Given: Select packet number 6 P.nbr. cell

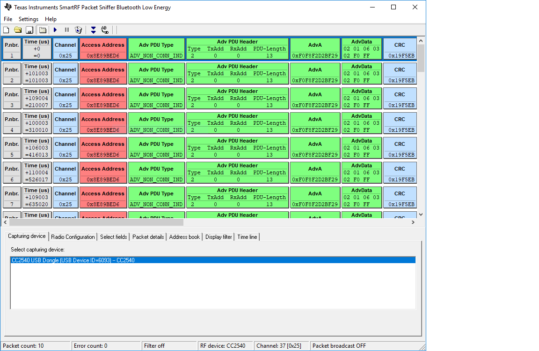Looking at the screenshot, I should coord(12,172).
